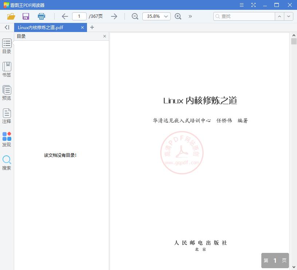Open the hamburger main menu
The width and height of the screenshot is (297, 270).
coord(242,5)
